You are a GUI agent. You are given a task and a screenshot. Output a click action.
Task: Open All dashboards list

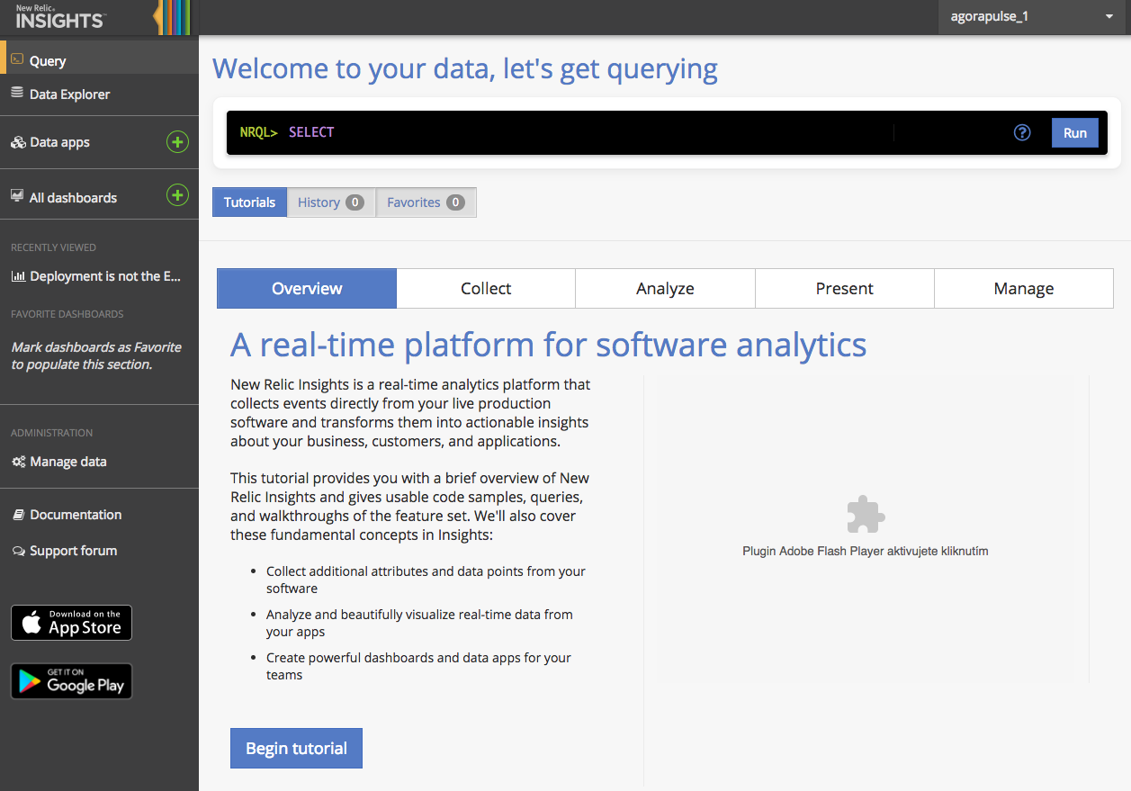pyautogui.click(x=73, y=197)
